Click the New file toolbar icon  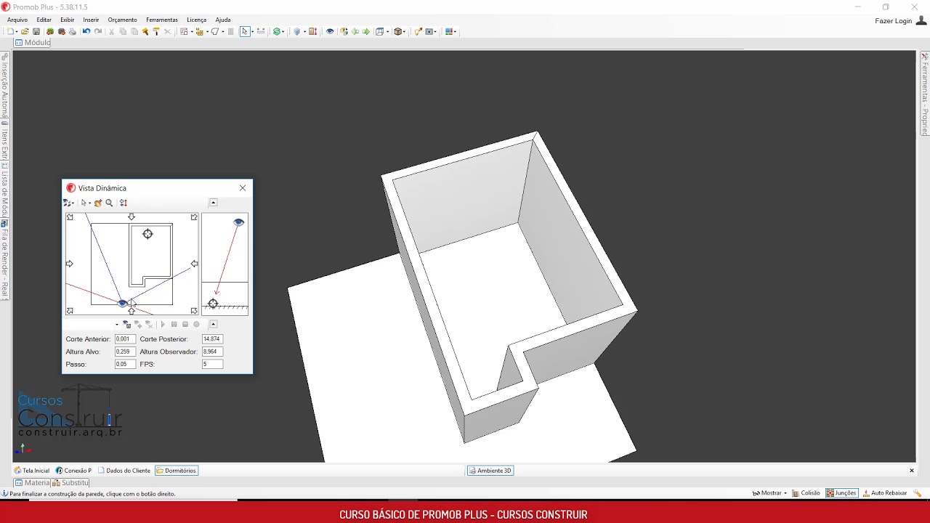(x=10, y=31)
